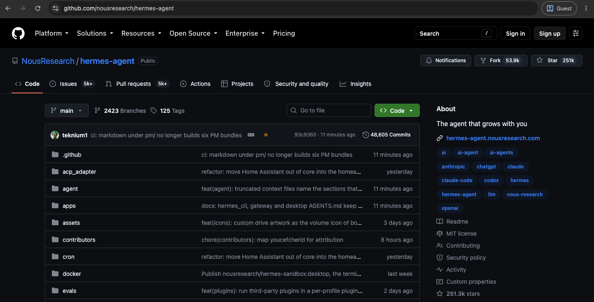Expand the commit message ellipsis button
Viewport: 594px width, 302px height.
tap(251, 135)
